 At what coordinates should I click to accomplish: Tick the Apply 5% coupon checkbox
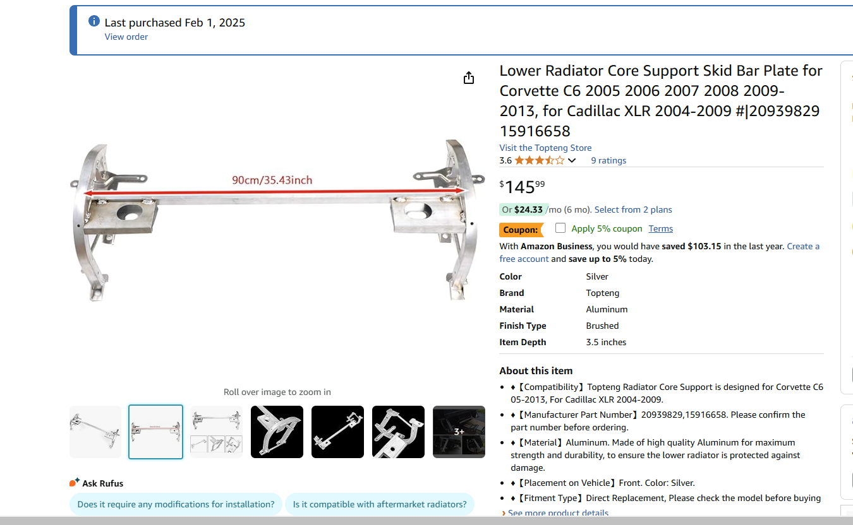coord(560,228)
